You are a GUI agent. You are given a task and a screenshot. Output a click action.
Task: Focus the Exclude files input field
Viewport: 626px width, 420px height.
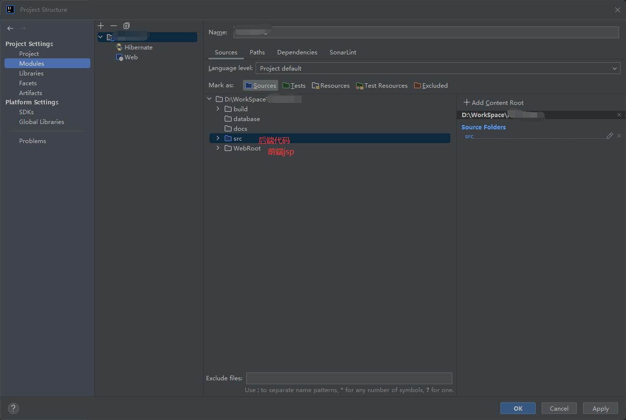pyautogui.click(x=349, y=378)
